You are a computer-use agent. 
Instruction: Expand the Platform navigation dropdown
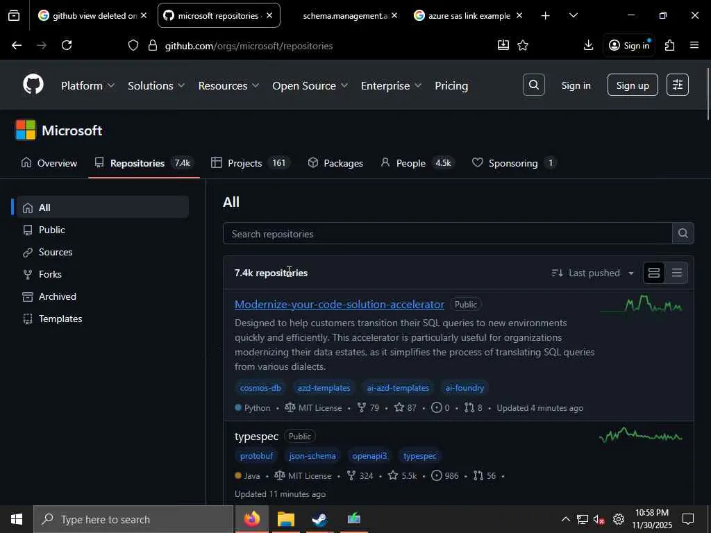(x=88, y=85)
